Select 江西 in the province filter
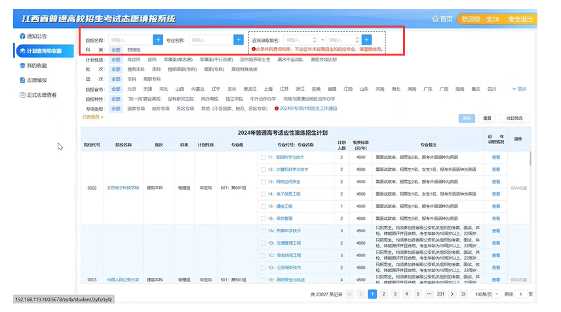The image size is (561, 312). point(348,89)
